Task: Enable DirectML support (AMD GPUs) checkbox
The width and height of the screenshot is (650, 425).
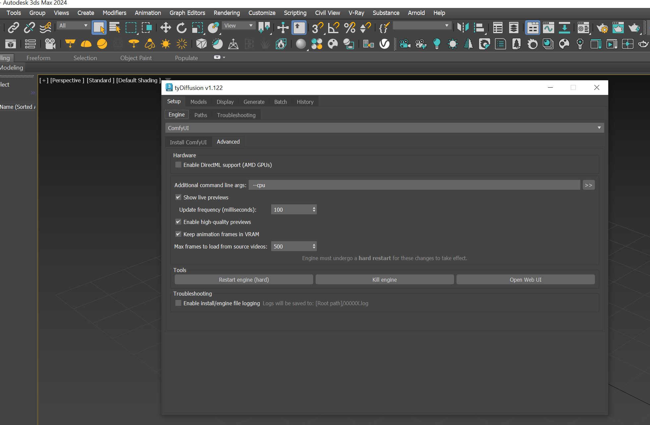Action: pyautogui.click(x=178, y=165)
